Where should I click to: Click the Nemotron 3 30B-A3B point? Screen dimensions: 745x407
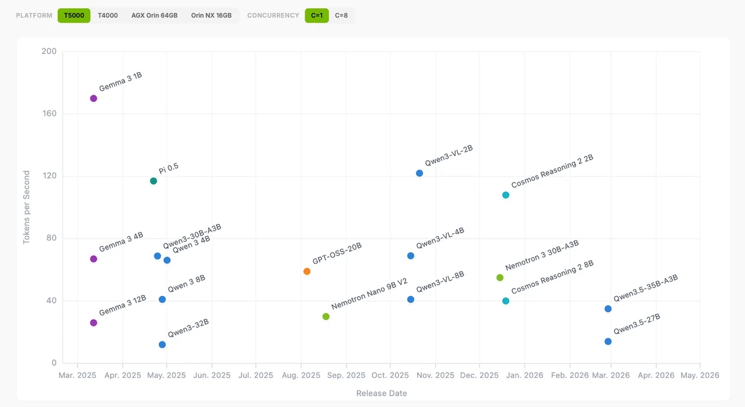[500, 278]
